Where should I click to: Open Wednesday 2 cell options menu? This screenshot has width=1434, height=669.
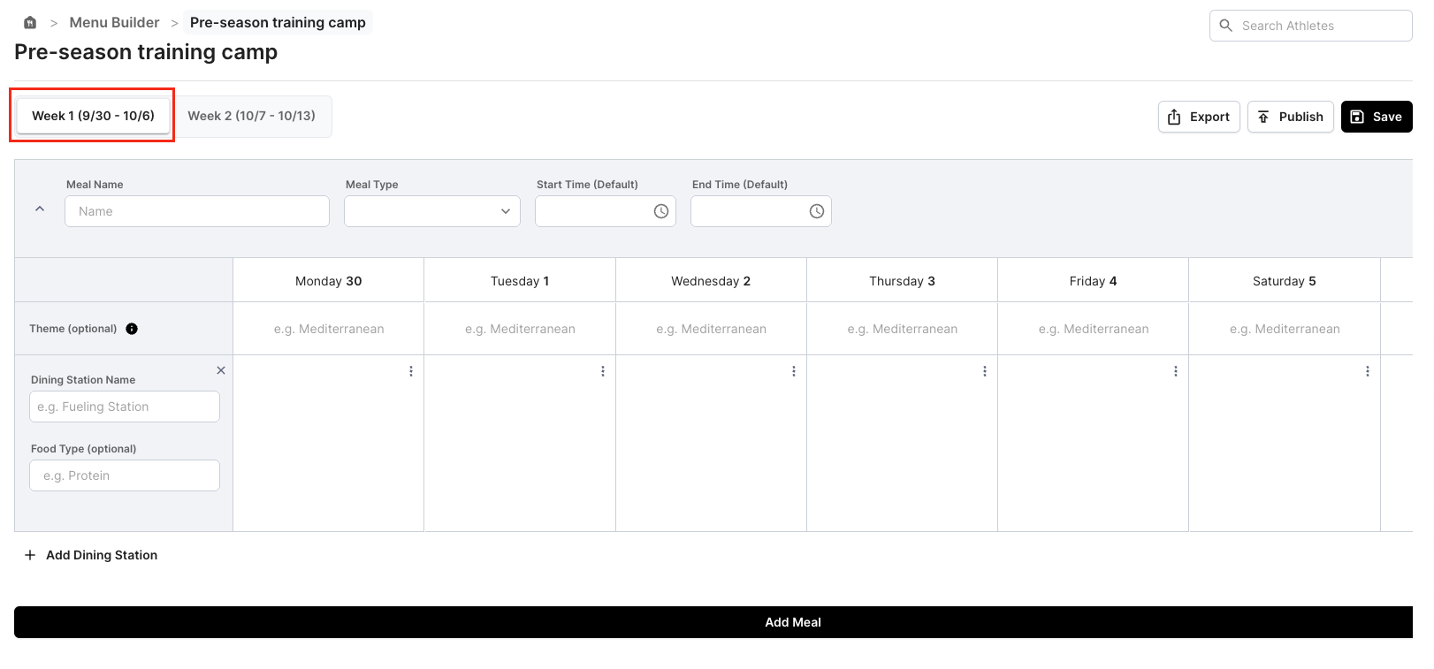794,371
